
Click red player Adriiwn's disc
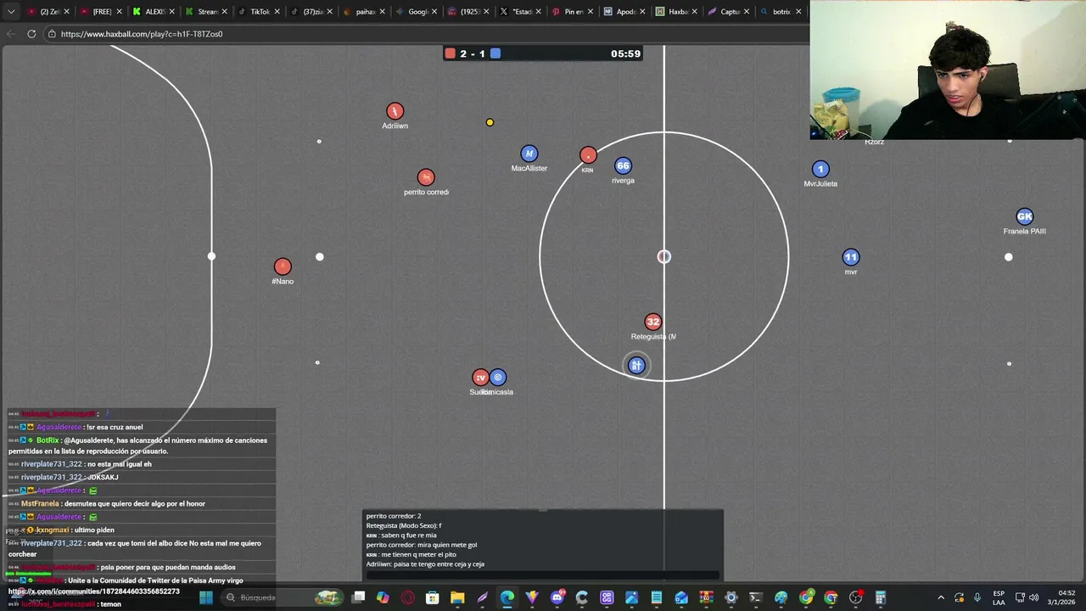pos(395,111)
